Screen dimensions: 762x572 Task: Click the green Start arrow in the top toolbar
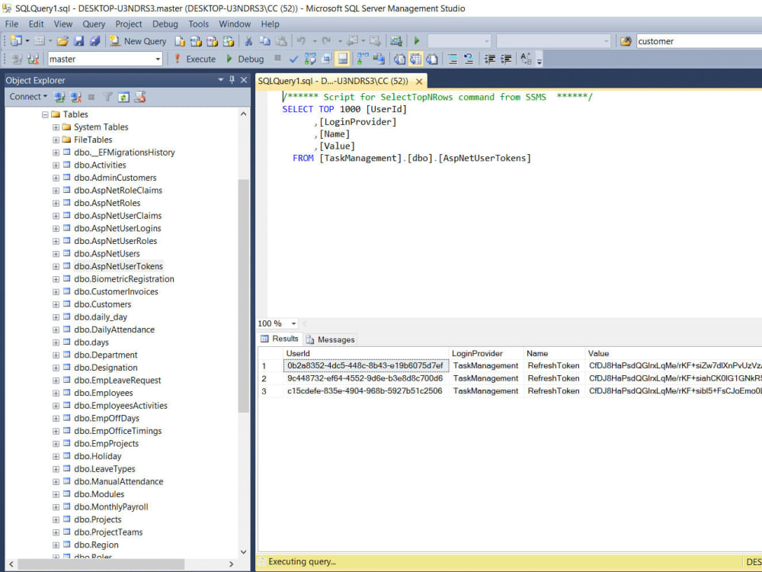tap(417, 41)
